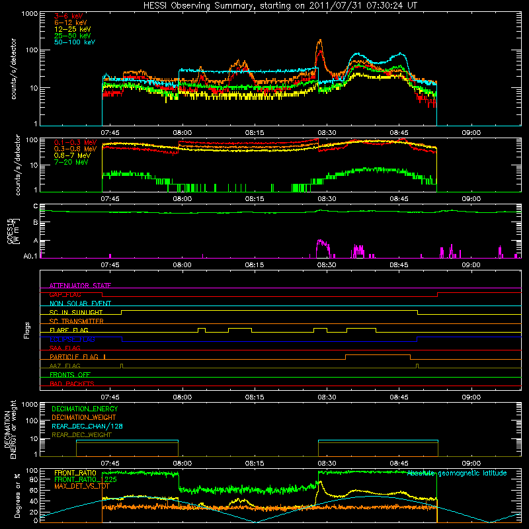Click the GAP_FLAG label

pos(65,294)
